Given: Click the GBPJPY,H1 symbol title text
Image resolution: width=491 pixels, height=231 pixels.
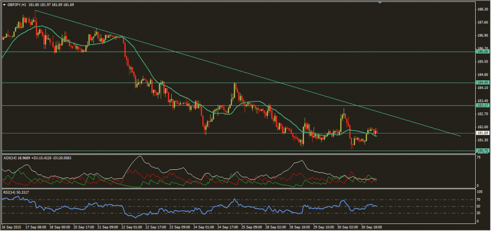Looking at the screenshot, I should click(x=16, y=5).
